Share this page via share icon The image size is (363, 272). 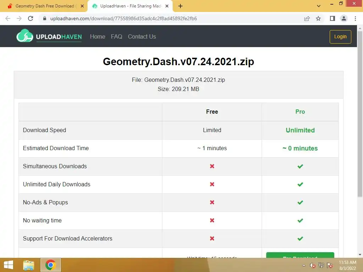(x=307, y=18)
